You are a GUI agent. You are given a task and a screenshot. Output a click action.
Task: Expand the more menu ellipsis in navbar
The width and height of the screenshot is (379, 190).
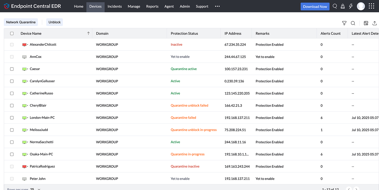218,6
